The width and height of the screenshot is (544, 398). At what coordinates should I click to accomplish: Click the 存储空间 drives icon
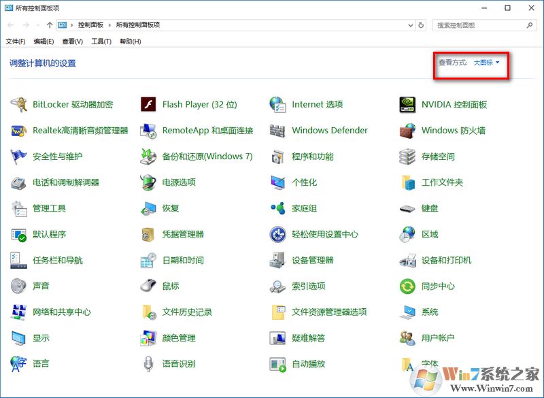coord(407,156)
